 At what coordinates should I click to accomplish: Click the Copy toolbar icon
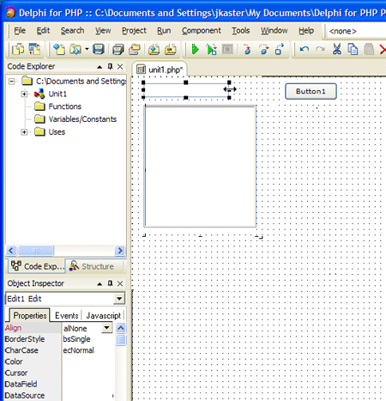353,50
